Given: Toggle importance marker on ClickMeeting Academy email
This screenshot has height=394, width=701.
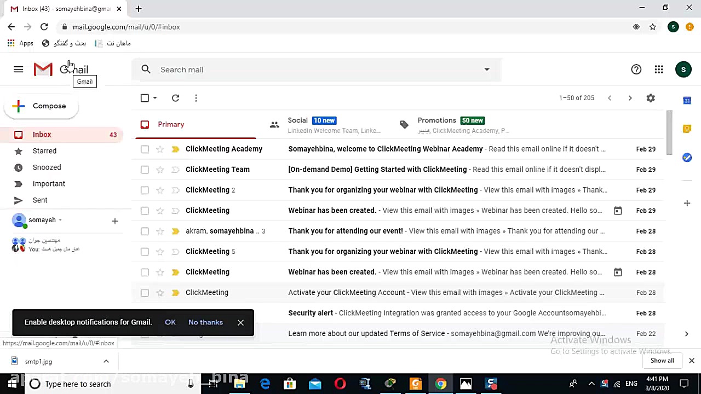Looking at the screenshot, I should click(x=175, y=149).
